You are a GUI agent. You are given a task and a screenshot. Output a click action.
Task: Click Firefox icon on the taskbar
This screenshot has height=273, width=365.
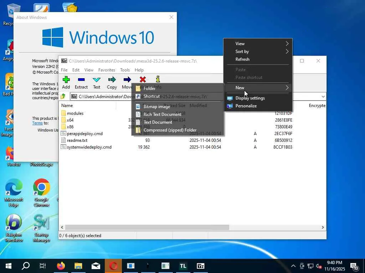click(x=61, y=266)
